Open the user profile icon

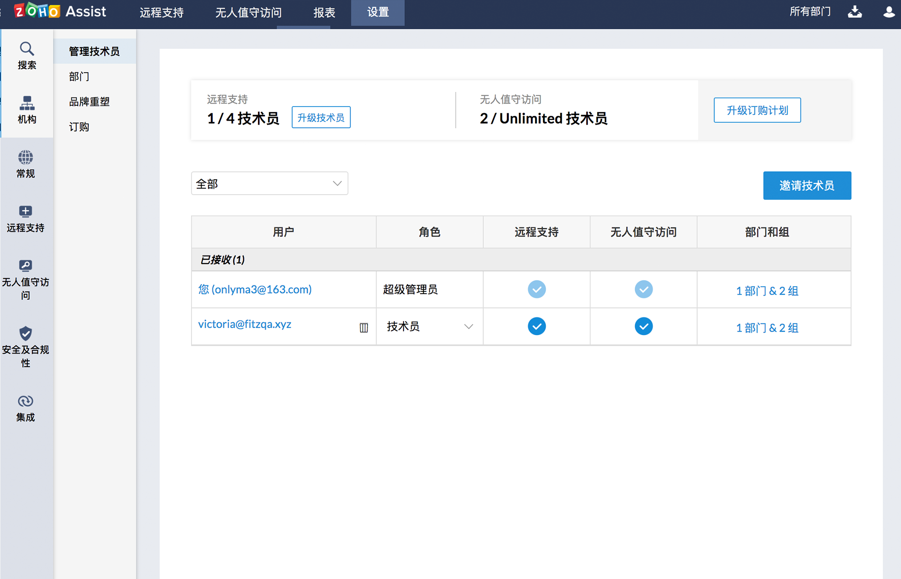[x=889, y=12]
